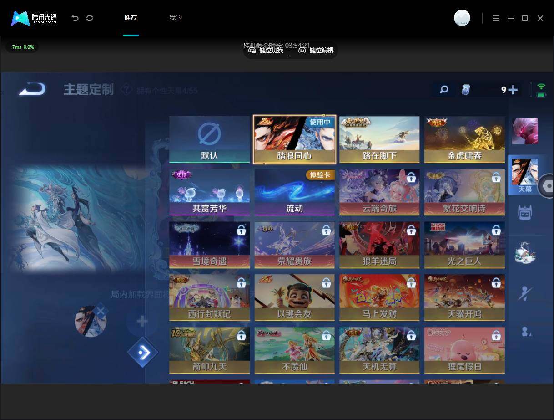This screenshot has width=554, height=420.
Task: Switch to the 推荐 tab
Action: (131, 18)
